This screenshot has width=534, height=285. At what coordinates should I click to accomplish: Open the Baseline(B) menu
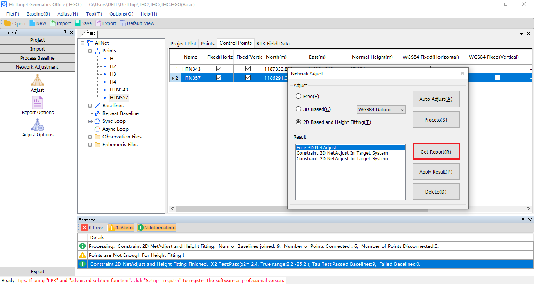click(38, 14)
